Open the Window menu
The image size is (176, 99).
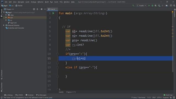[67, 2]
